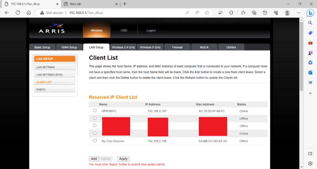Open the Bing Chat icon

pos(310,13)
